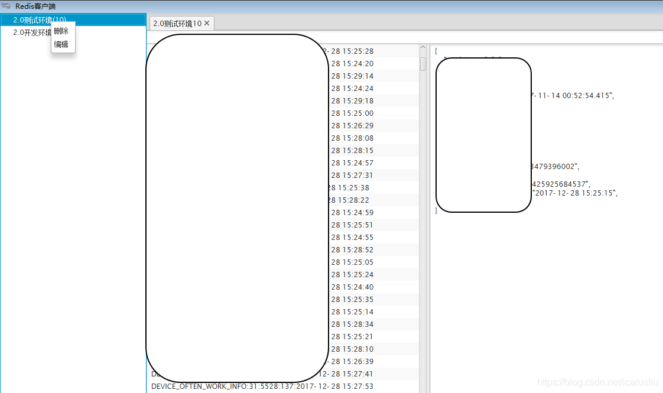Close the 2.0测试环境10 tab
663x393 pixels.
tap(207, 23)
